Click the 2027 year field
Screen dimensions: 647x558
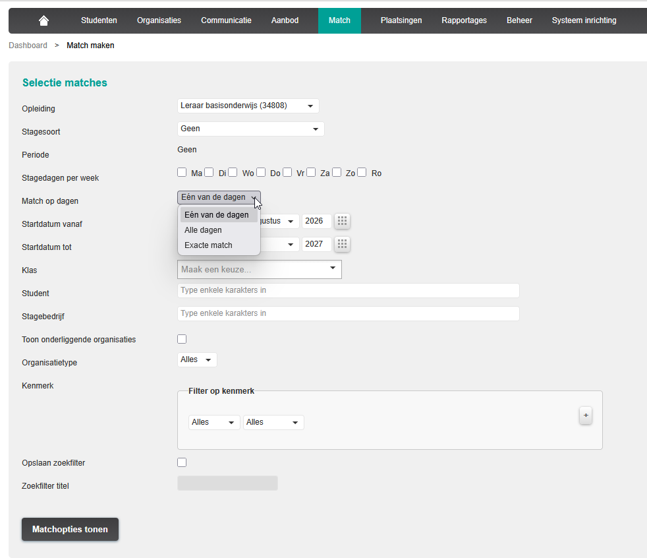[316, 244]
